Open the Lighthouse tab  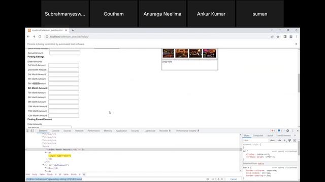[x=150, y=131]
